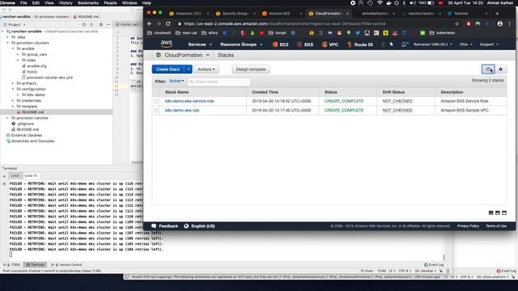This screenshot has width=518, height=291.
Task: Open the Route 53 service shortcut
Action: (359, 44)
